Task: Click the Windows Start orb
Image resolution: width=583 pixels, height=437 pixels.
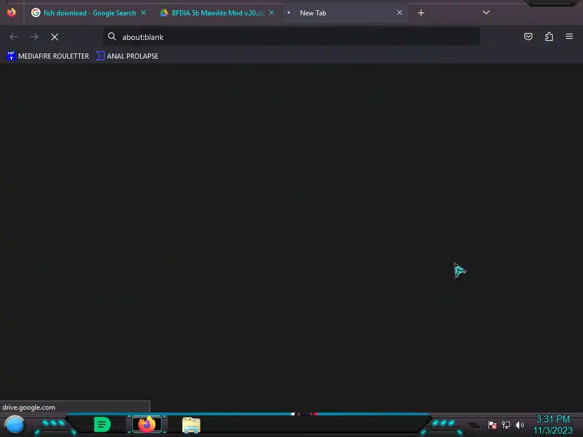Action: point(15,424)
